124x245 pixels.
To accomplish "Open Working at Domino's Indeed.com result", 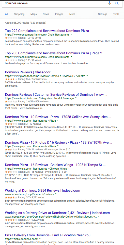I will (x=42, y=190).
